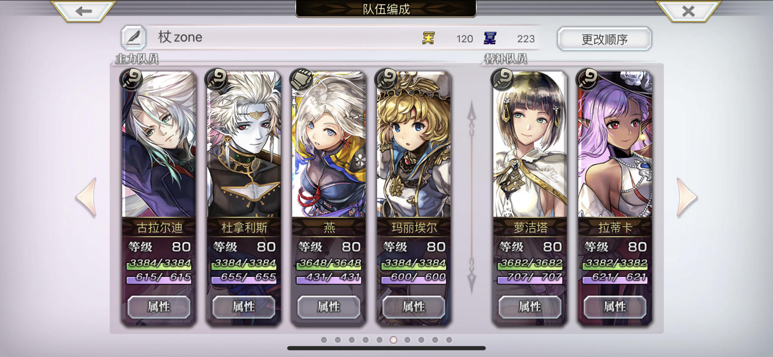773x357 pixels.
Task: Go to next team with right arrow
Action: click(x=686, y=197)
